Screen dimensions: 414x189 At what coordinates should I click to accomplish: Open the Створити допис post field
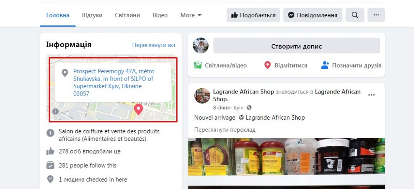(296, 46)
